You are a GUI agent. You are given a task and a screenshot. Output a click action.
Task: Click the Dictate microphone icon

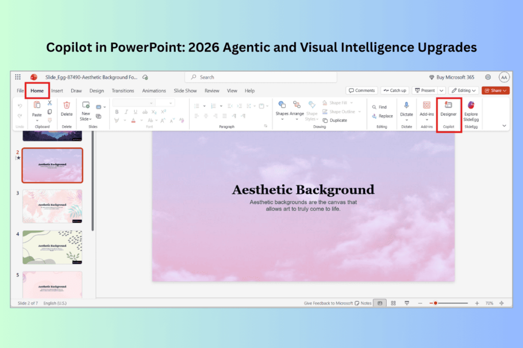point(406,105)
